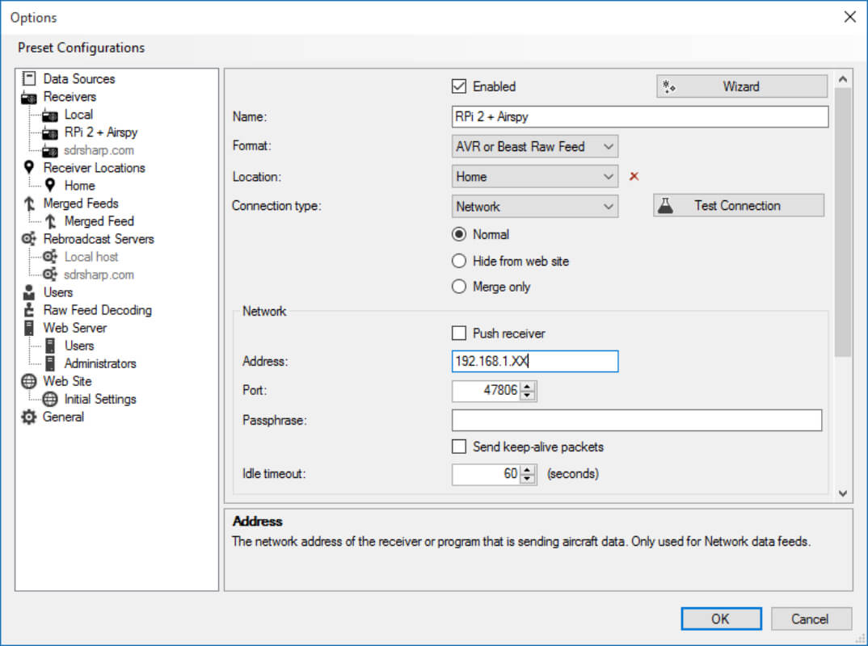Click the OK button

[721, 619]
